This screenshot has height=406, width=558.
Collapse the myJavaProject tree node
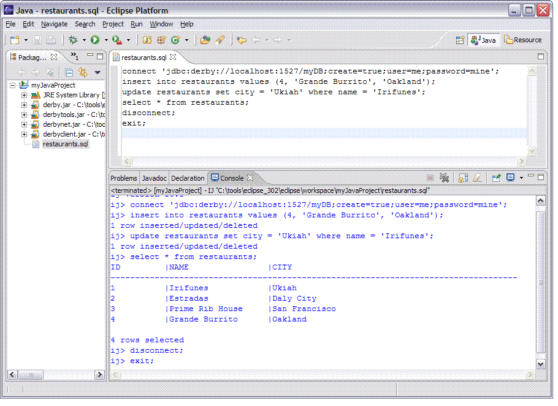pos(13,85)
